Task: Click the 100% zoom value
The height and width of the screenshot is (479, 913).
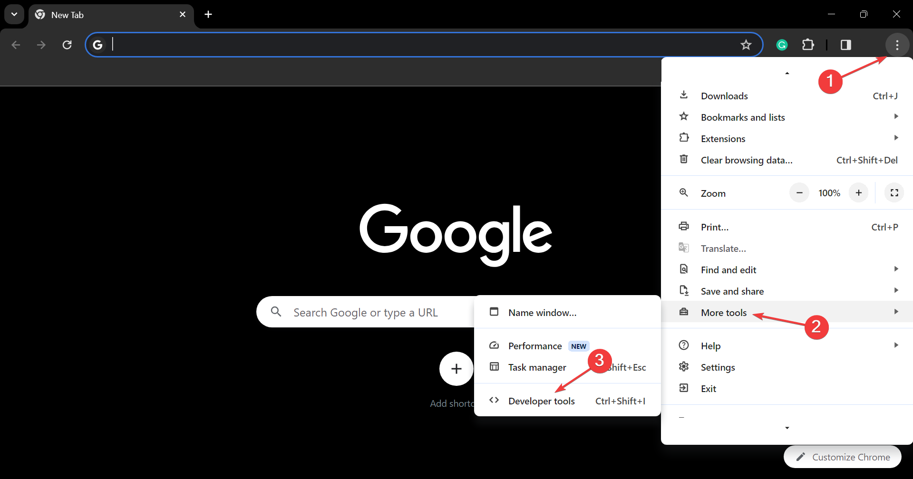Action: (x=829, y=193)
